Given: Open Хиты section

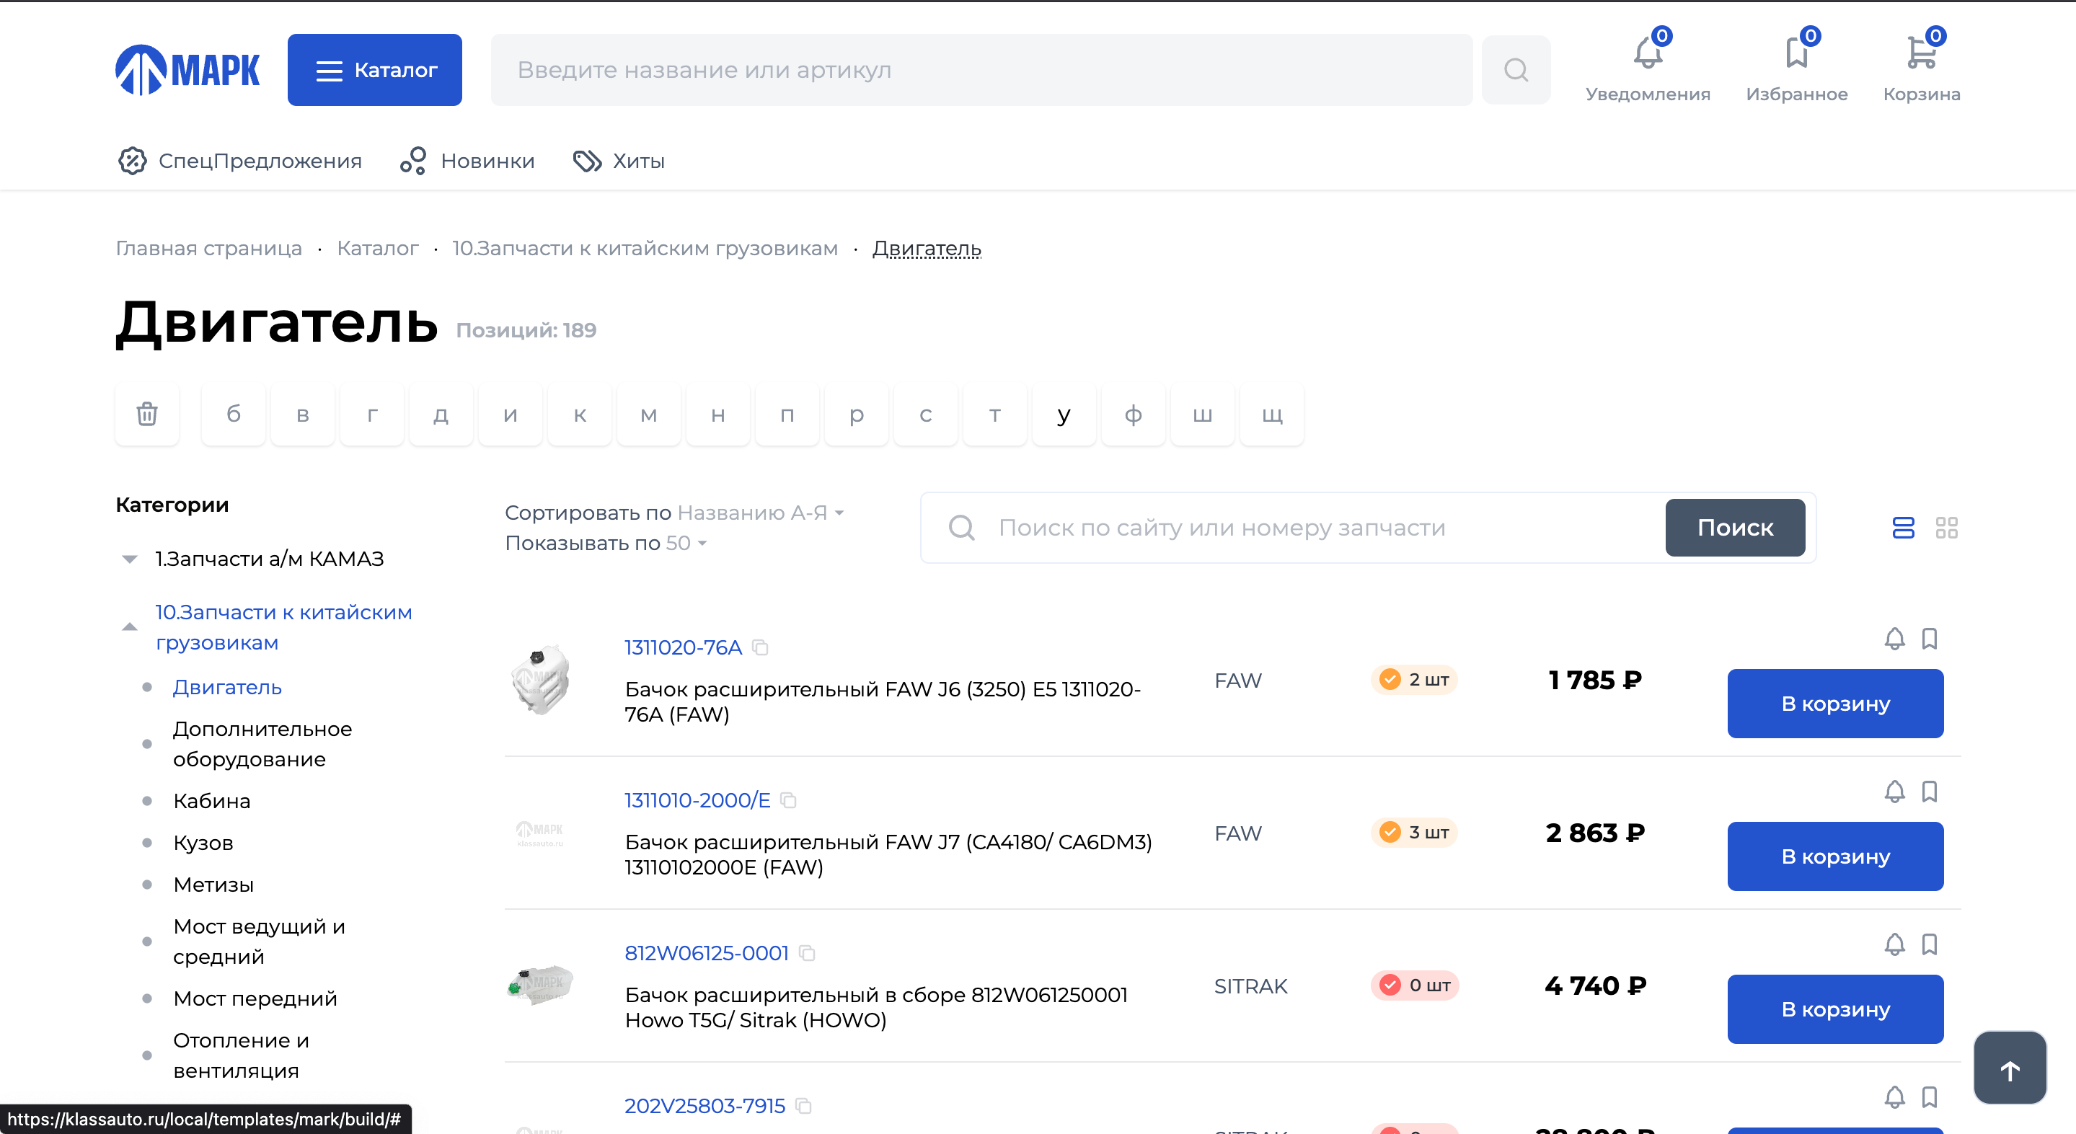Looking at the screenshot, I should (619, 161).
